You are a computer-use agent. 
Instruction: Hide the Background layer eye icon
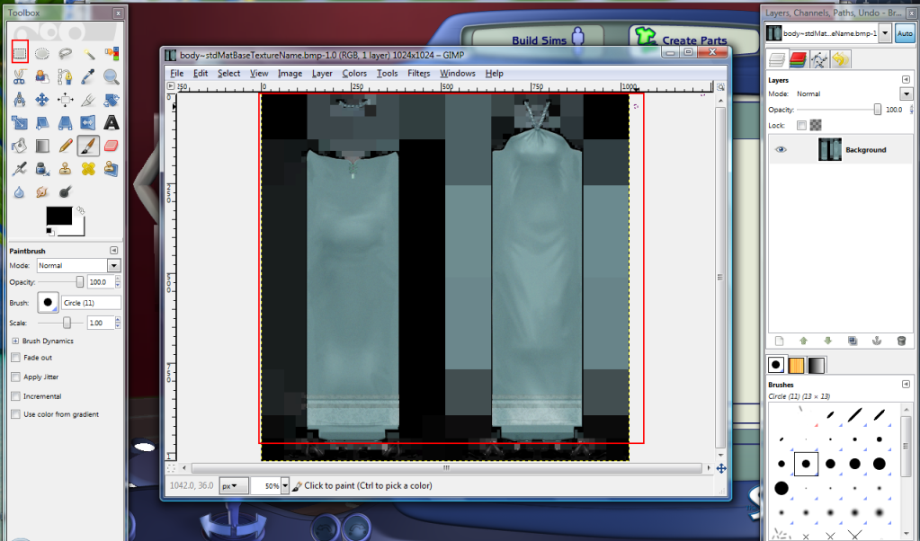click(x=781, y=150)
